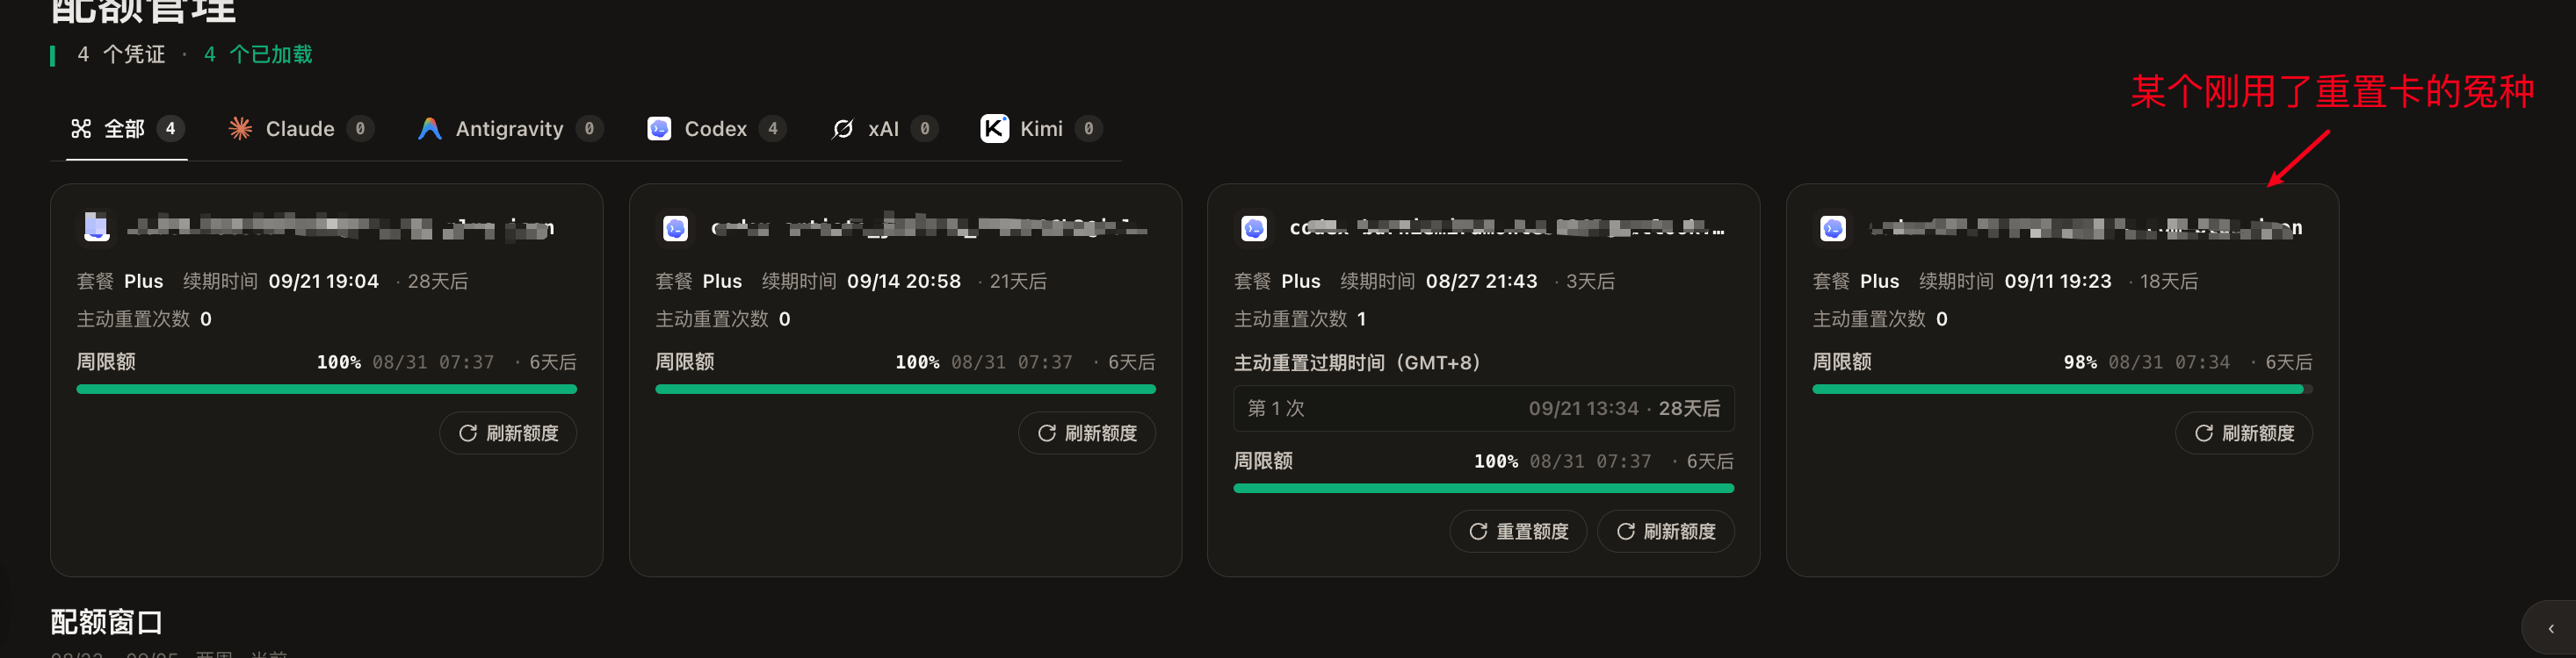This screenshot has width=2576, height=658.
Task: Click 刷新额度 on the 09/21 19:04 card
Action: tap(508, 433)
